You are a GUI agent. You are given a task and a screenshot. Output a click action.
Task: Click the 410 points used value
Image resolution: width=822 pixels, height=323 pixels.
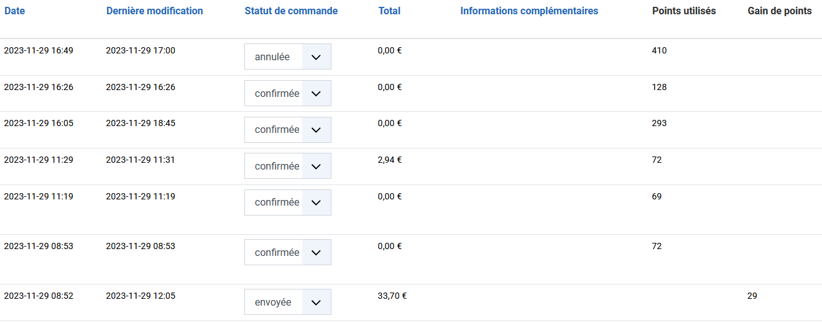tap(659, 51)
